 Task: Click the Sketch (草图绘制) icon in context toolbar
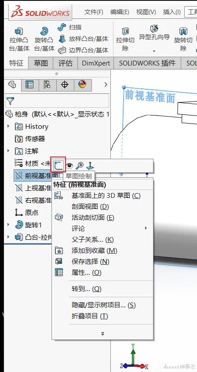click(x=58, y=165)
